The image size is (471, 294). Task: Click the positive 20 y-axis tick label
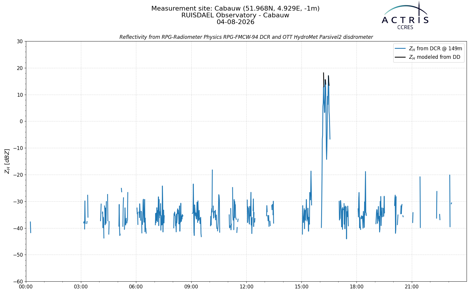pos(20,68)
